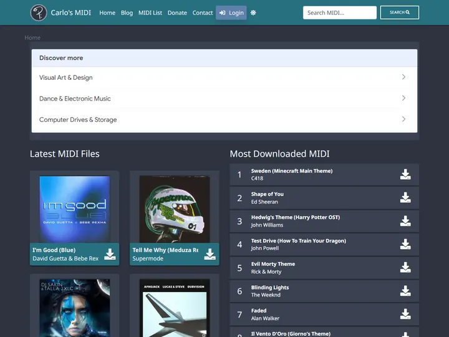Download Blinding Lights MIDI
This screenshot has height=337, width=449.
click(405, 291)
